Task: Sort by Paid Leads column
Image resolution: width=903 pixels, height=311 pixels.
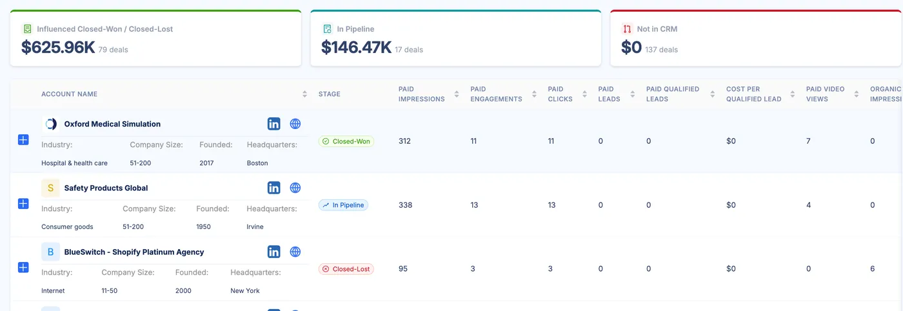Action: [x=633, y=94]
